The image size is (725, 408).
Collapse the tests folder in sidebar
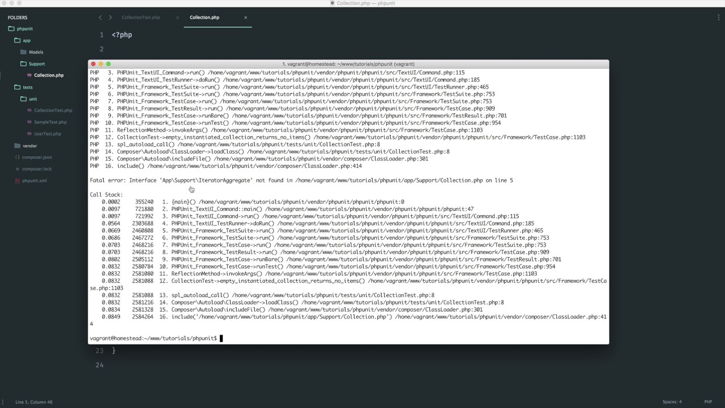point(17,87)
